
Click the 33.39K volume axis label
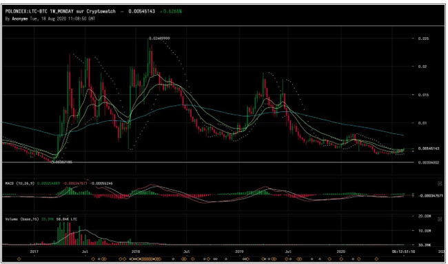(x=425, y=245)
